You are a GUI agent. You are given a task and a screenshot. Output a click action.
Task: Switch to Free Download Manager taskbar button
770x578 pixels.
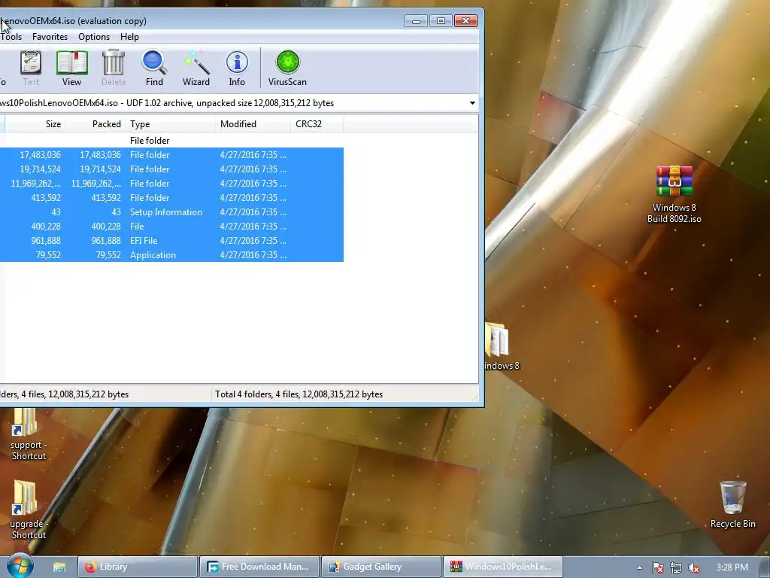tap(259, 567)
